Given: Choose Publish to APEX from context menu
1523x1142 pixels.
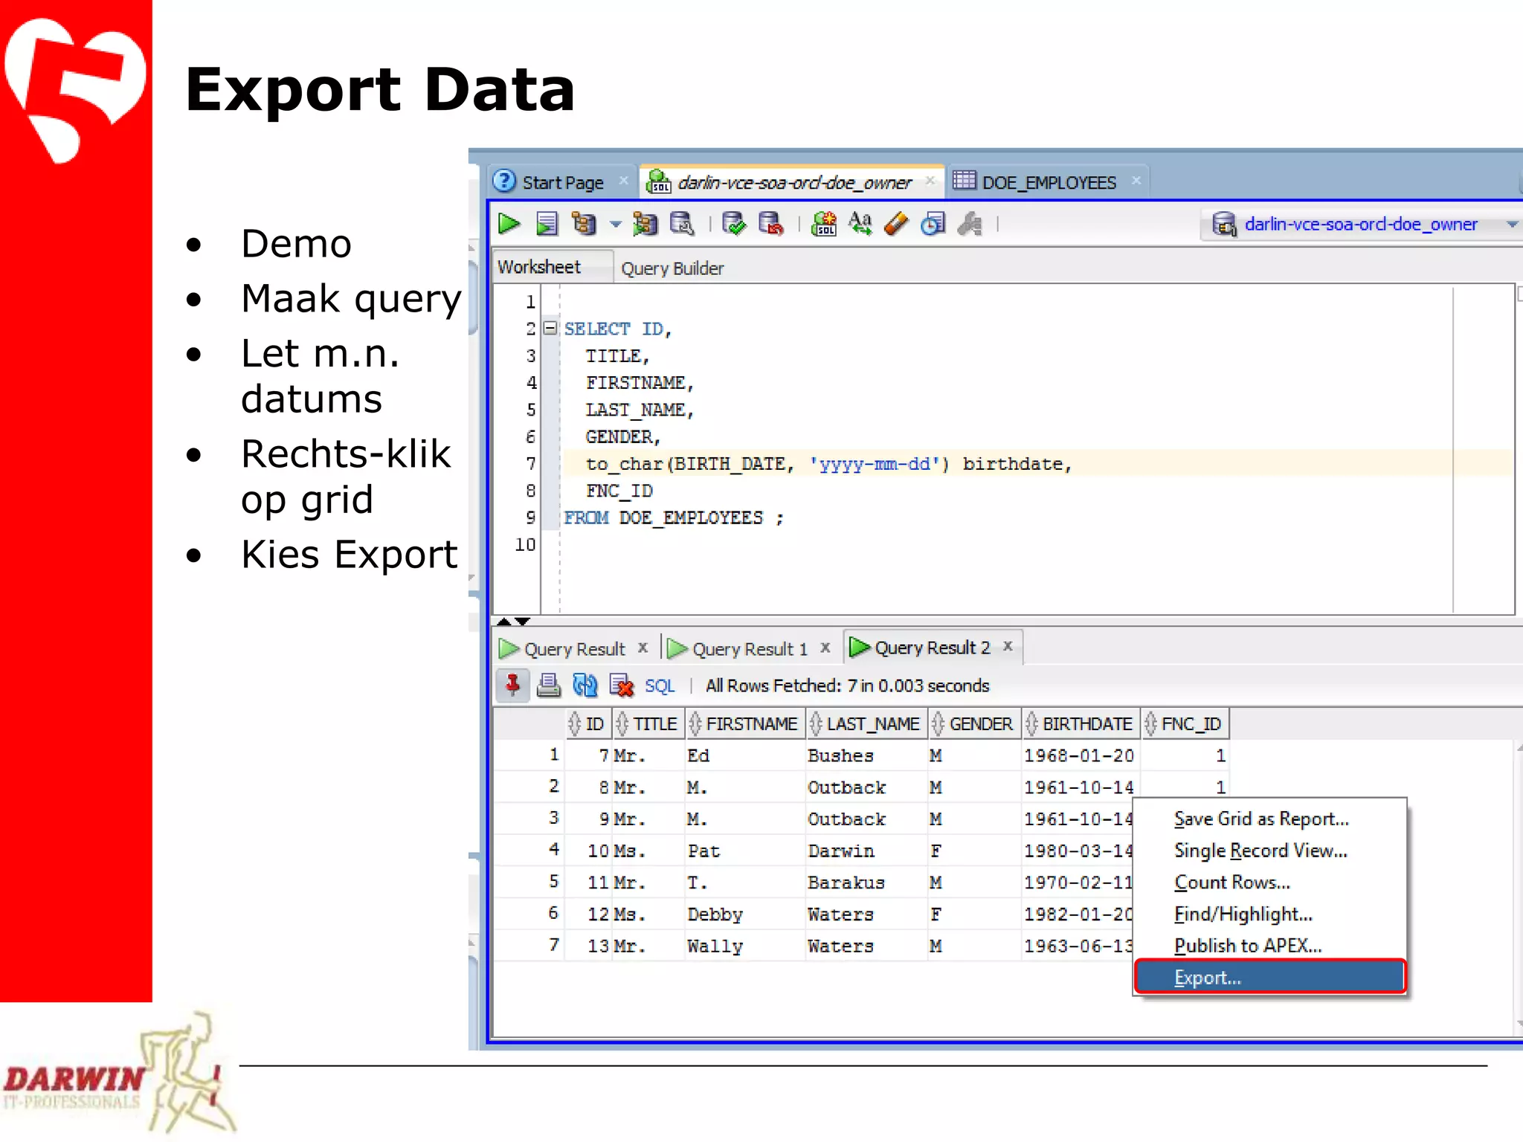Looking at the screenshot, I should [x=1270, y=946].
